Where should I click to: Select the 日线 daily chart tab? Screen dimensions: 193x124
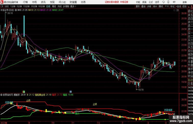[48, 6]
